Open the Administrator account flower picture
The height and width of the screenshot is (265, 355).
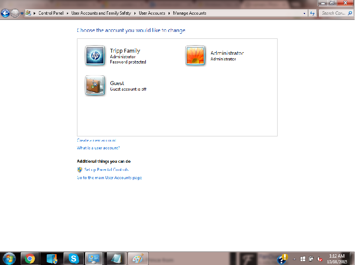pos(195,56)
